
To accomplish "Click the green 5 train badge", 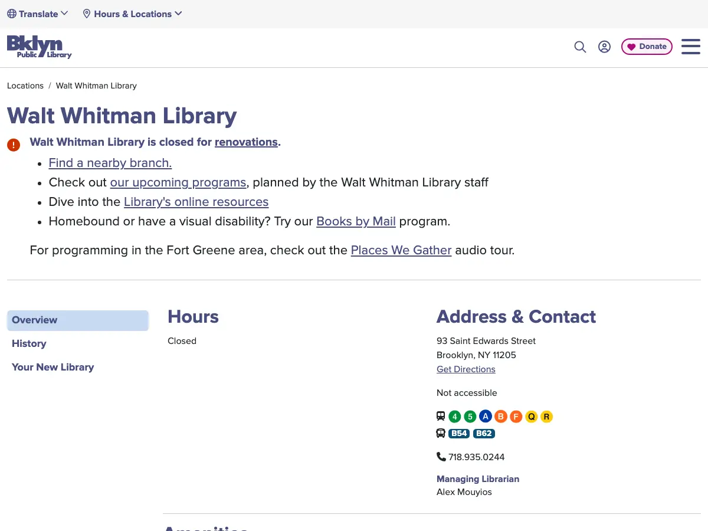I will [x=470, y=417].
